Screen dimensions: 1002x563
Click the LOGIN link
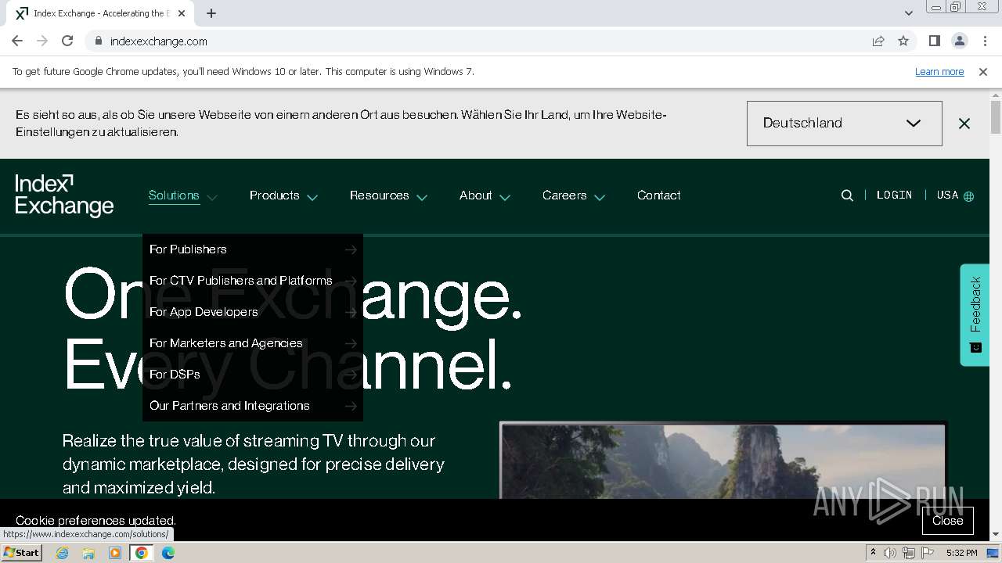(x=894, y=195)
